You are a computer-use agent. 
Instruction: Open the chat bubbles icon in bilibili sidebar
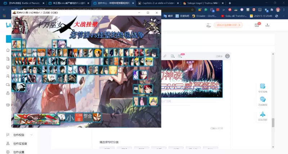point(8,85)
